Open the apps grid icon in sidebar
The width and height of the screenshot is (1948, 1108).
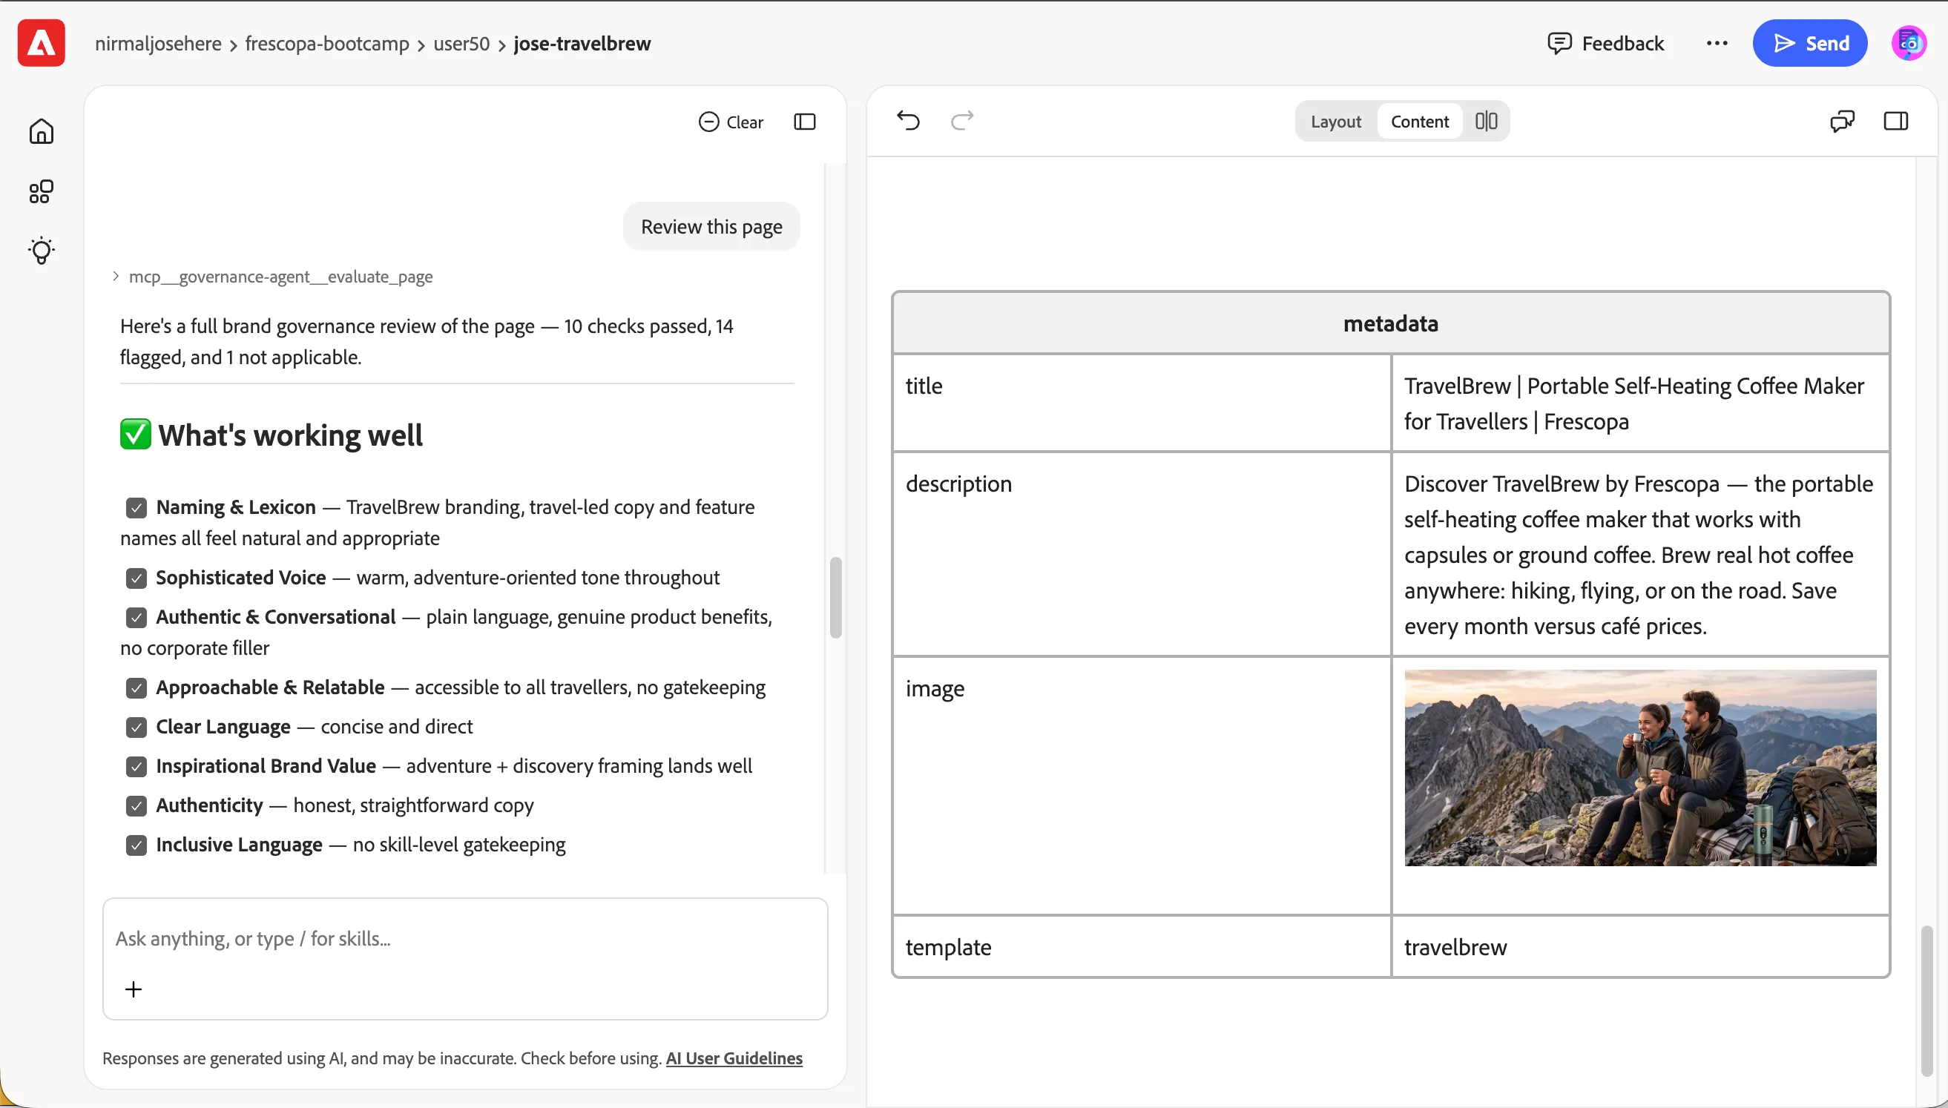pyautogui.click(x=41, y=191)
